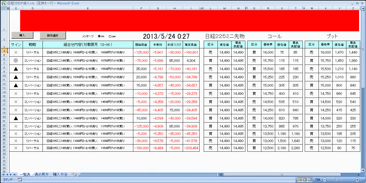
Task: Zoom in with the plus button
Action: pyautogui.click(x=357, y=179)
